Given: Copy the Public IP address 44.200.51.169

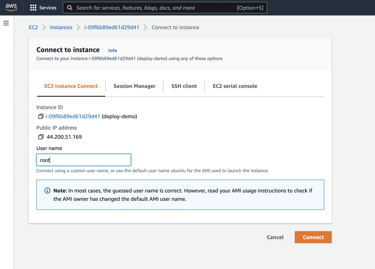Looking at the screenshot, I should [41, 137].
